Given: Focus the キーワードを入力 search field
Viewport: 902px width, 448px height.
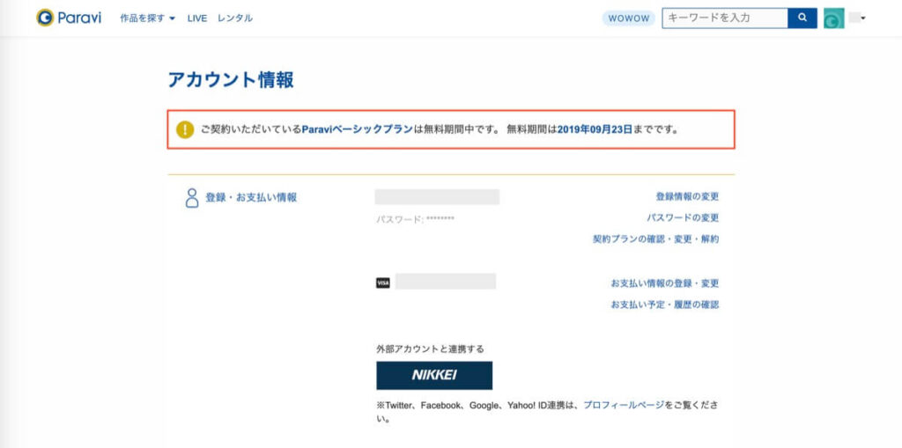Looking at the screenshot, I should coord(725,18).
